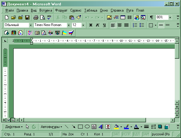
Task: Insert WordArt from drawing toolbar
Action: click(101, 127)
